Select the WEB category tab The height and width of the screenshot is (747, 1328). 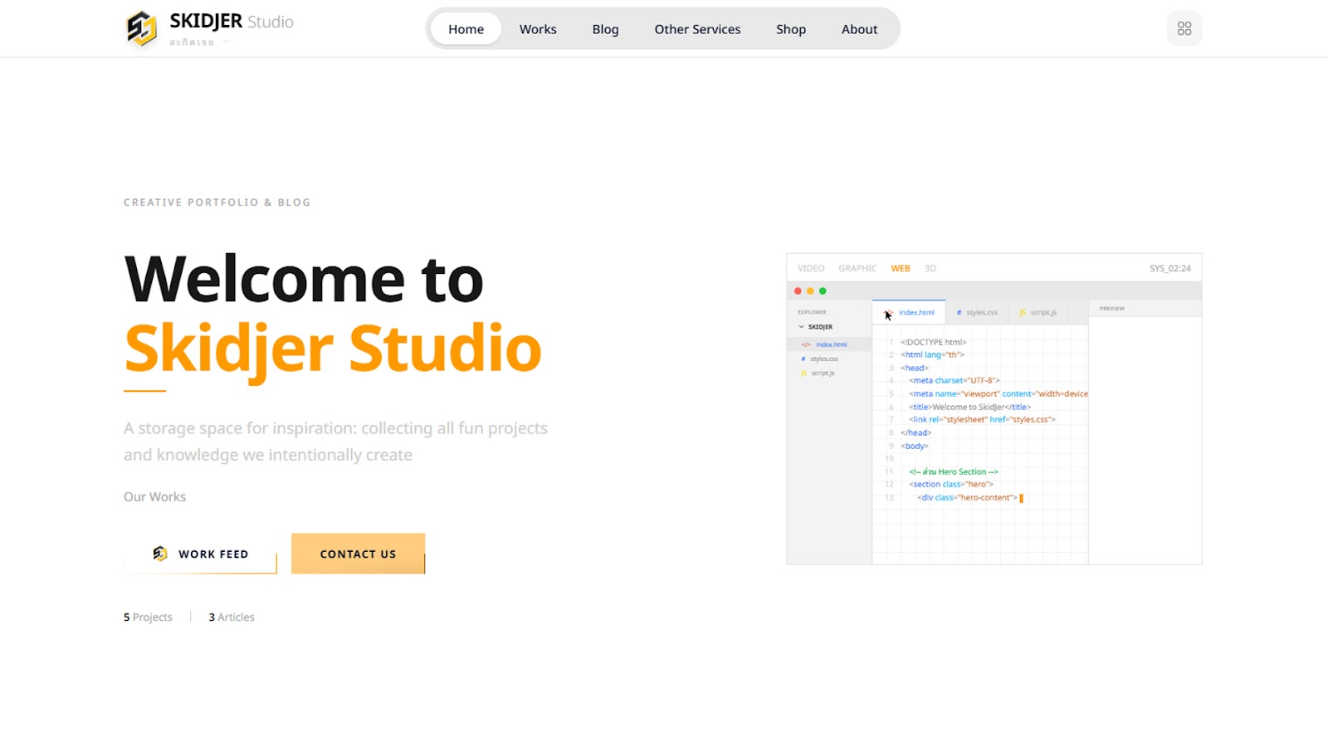click(x=901, y=268)
